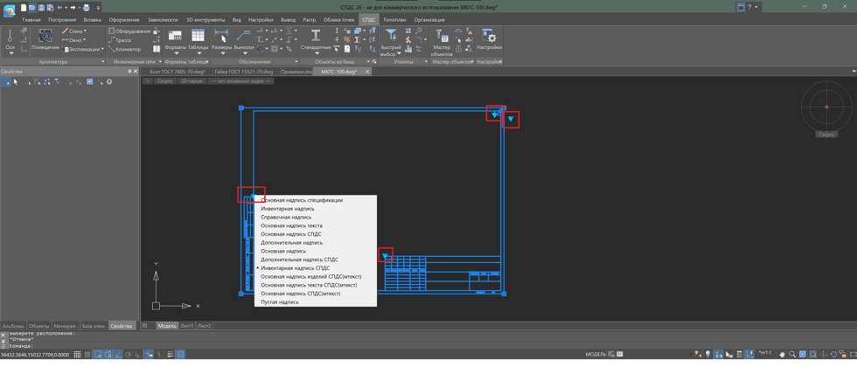Click the m1:1 scale indicator in status bar
This screenshot has height=367, width=857.
pos(765,352)
